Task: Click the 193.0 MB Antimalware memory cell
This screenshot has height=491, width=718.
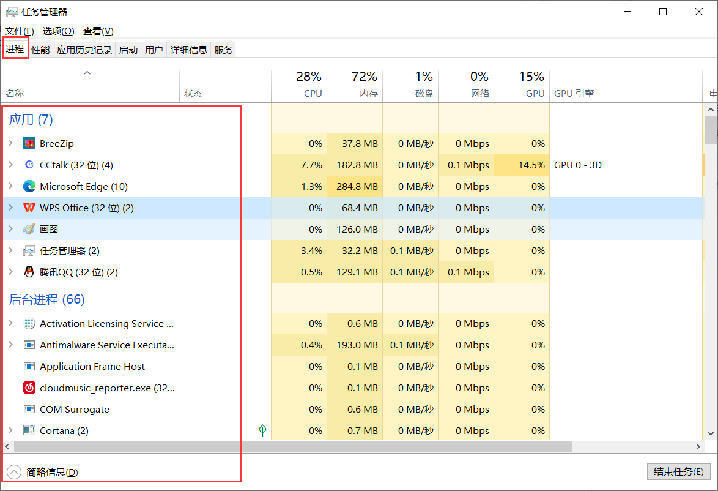Action: [355, 345]
